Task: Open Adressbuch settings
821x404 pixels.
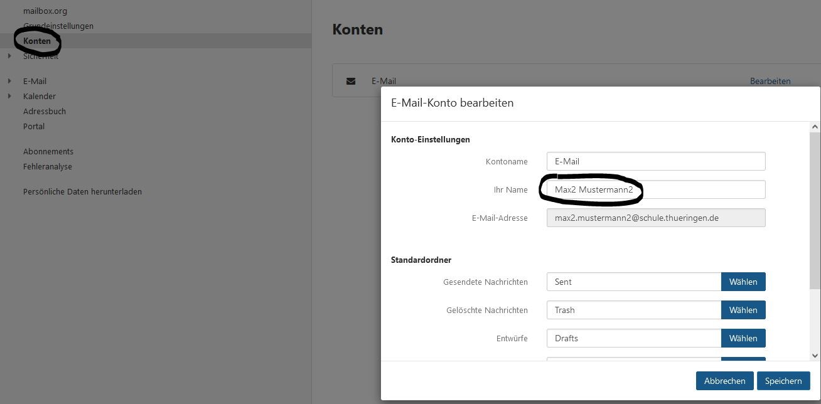Action: click(x=45, y=111)
